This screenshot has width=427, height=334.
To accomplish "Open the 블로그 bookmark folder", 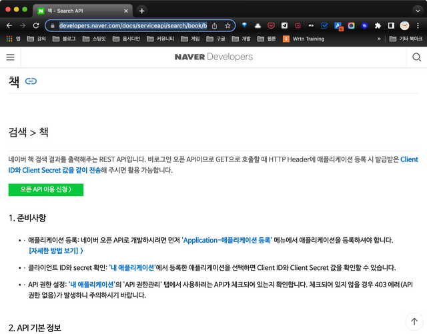I will (64, 39).
